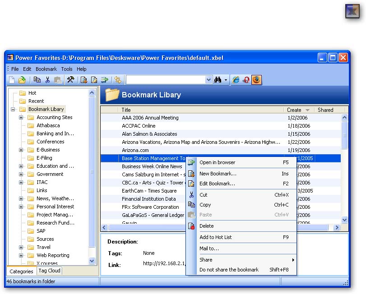Click the scissors Cut icon in toolbar
The image size is (366, 294).
coord(47,80)
